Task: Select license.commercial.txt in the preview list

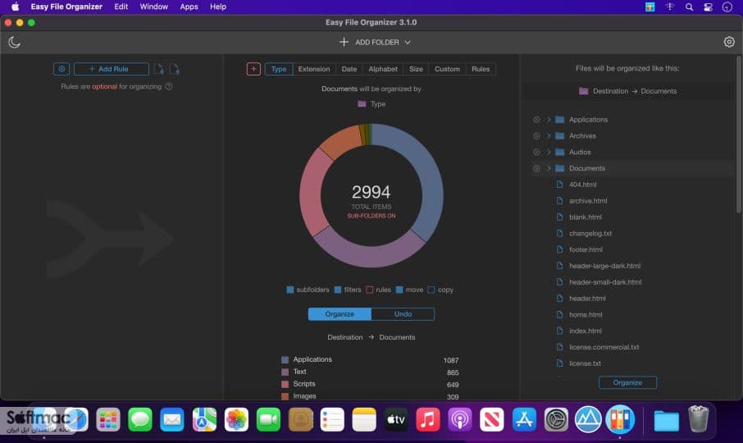Action: (604, 347)
